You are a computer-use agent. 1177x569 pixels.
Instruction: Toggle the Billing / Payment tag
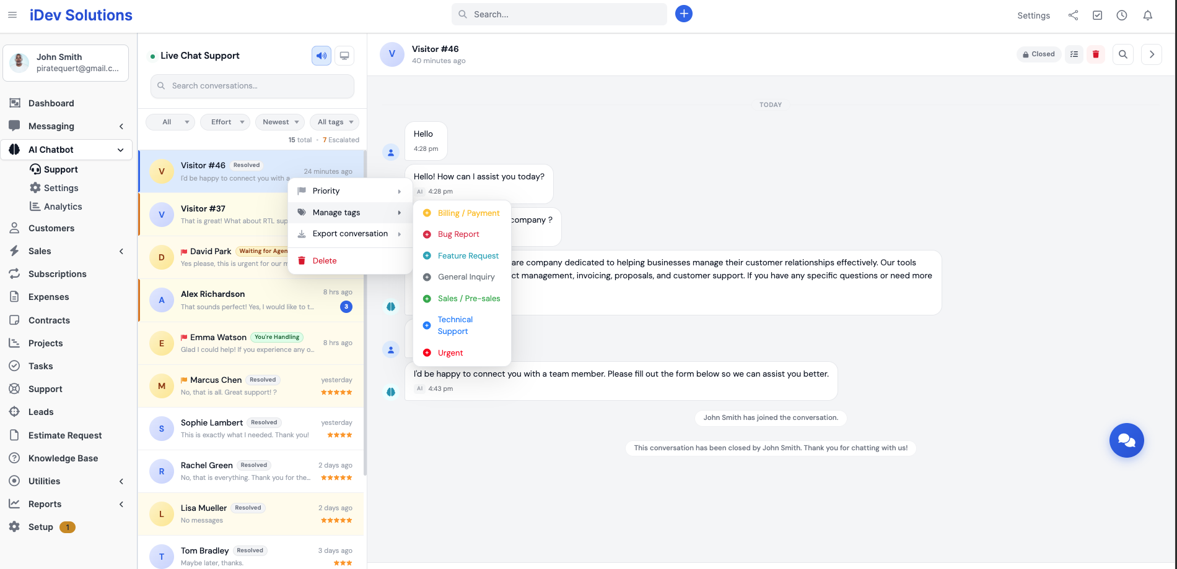point(462,213)
